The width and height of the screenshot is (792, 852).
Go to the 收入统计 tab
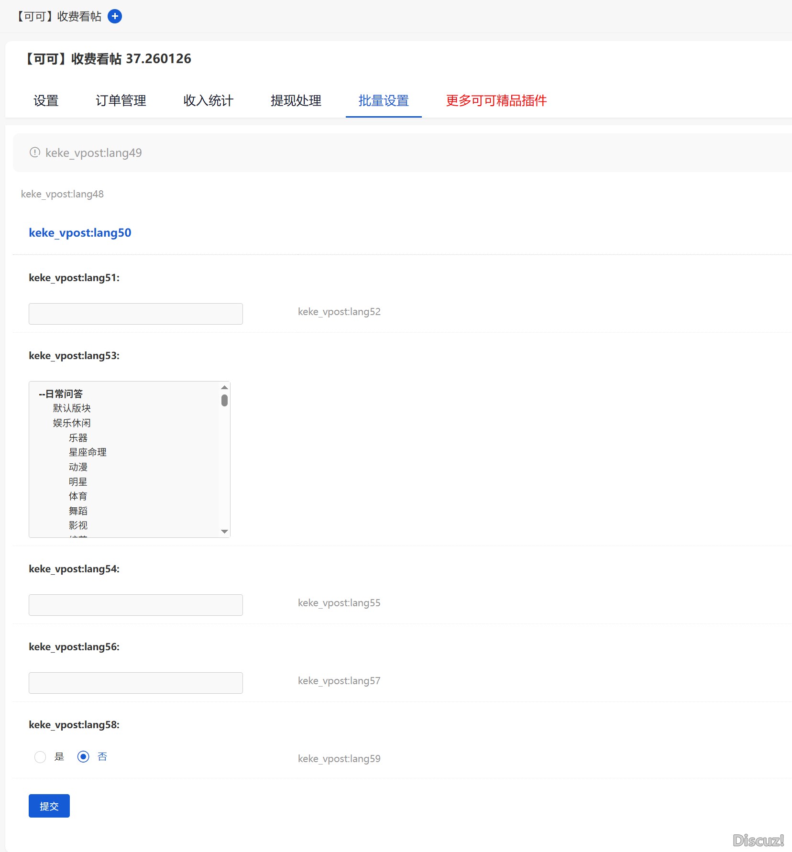click(x=209, y=100)
